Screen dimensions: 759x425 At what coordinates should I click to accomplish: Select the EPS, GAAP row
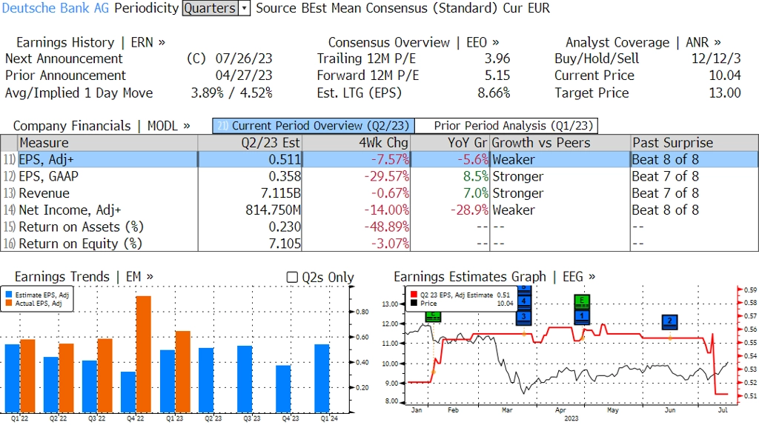click(379, 176)
